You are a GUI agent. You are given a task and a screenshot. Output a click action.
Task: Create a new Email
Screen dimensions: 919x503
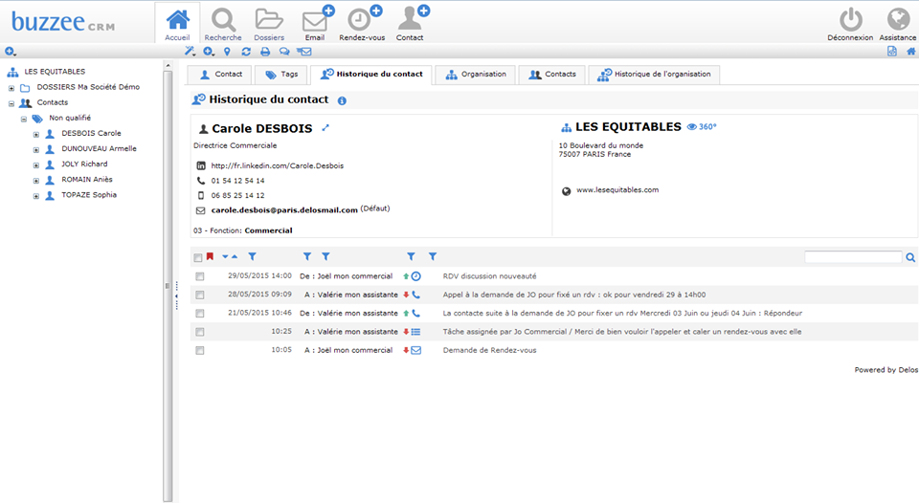pyautogui.click(x=318, y=19)
